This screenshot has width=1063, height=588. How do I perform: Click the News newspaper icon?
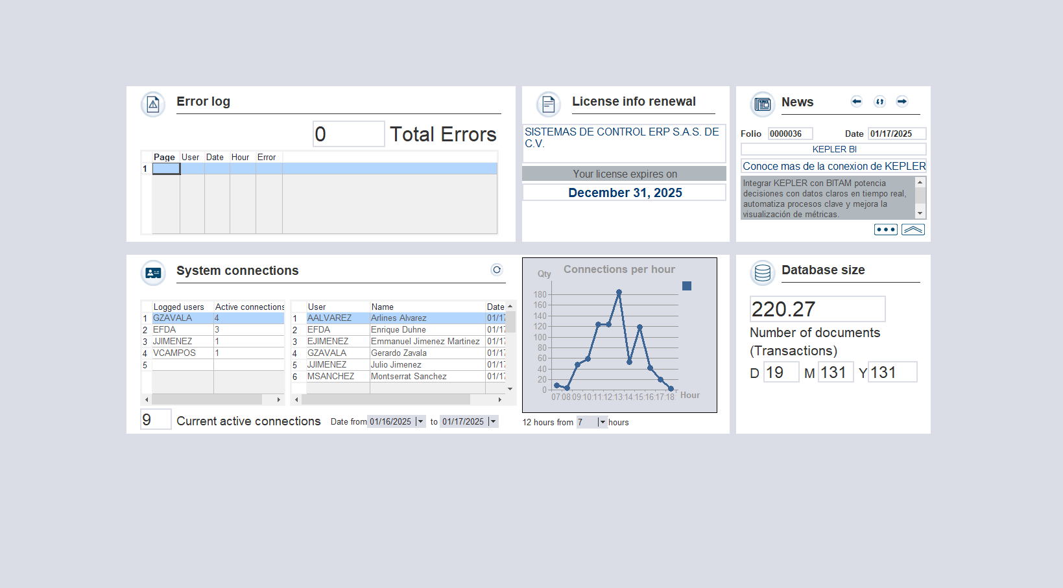click(x=762, y=104)
